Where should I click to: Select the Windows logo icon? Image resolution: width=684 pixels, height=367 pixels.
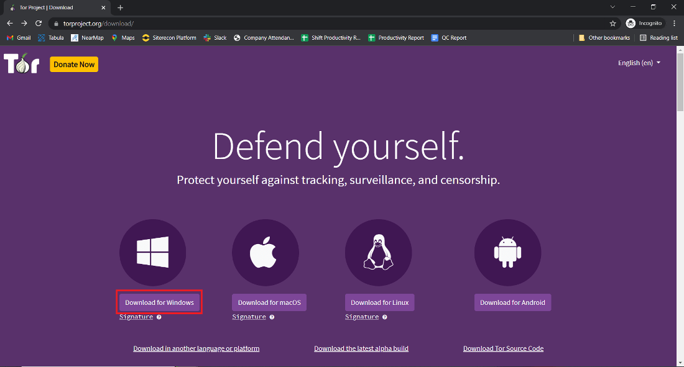tap(152, 252)
